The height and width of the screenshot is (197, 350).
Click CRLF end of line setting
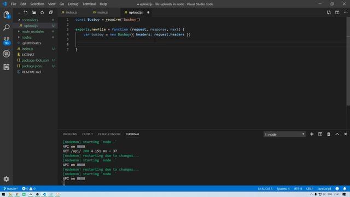(310, 189)
